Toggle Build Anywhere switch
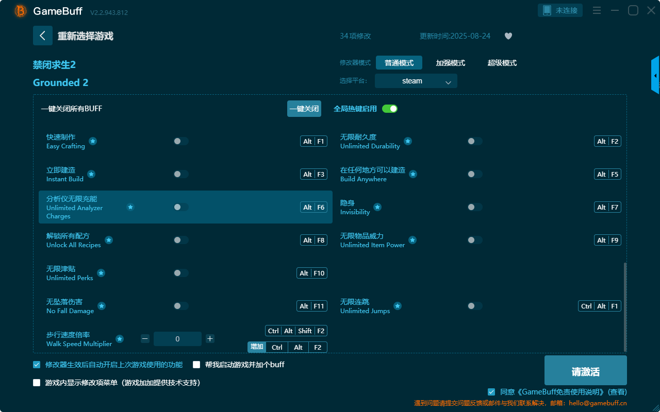The image size is (660, 412). point(475,174)
